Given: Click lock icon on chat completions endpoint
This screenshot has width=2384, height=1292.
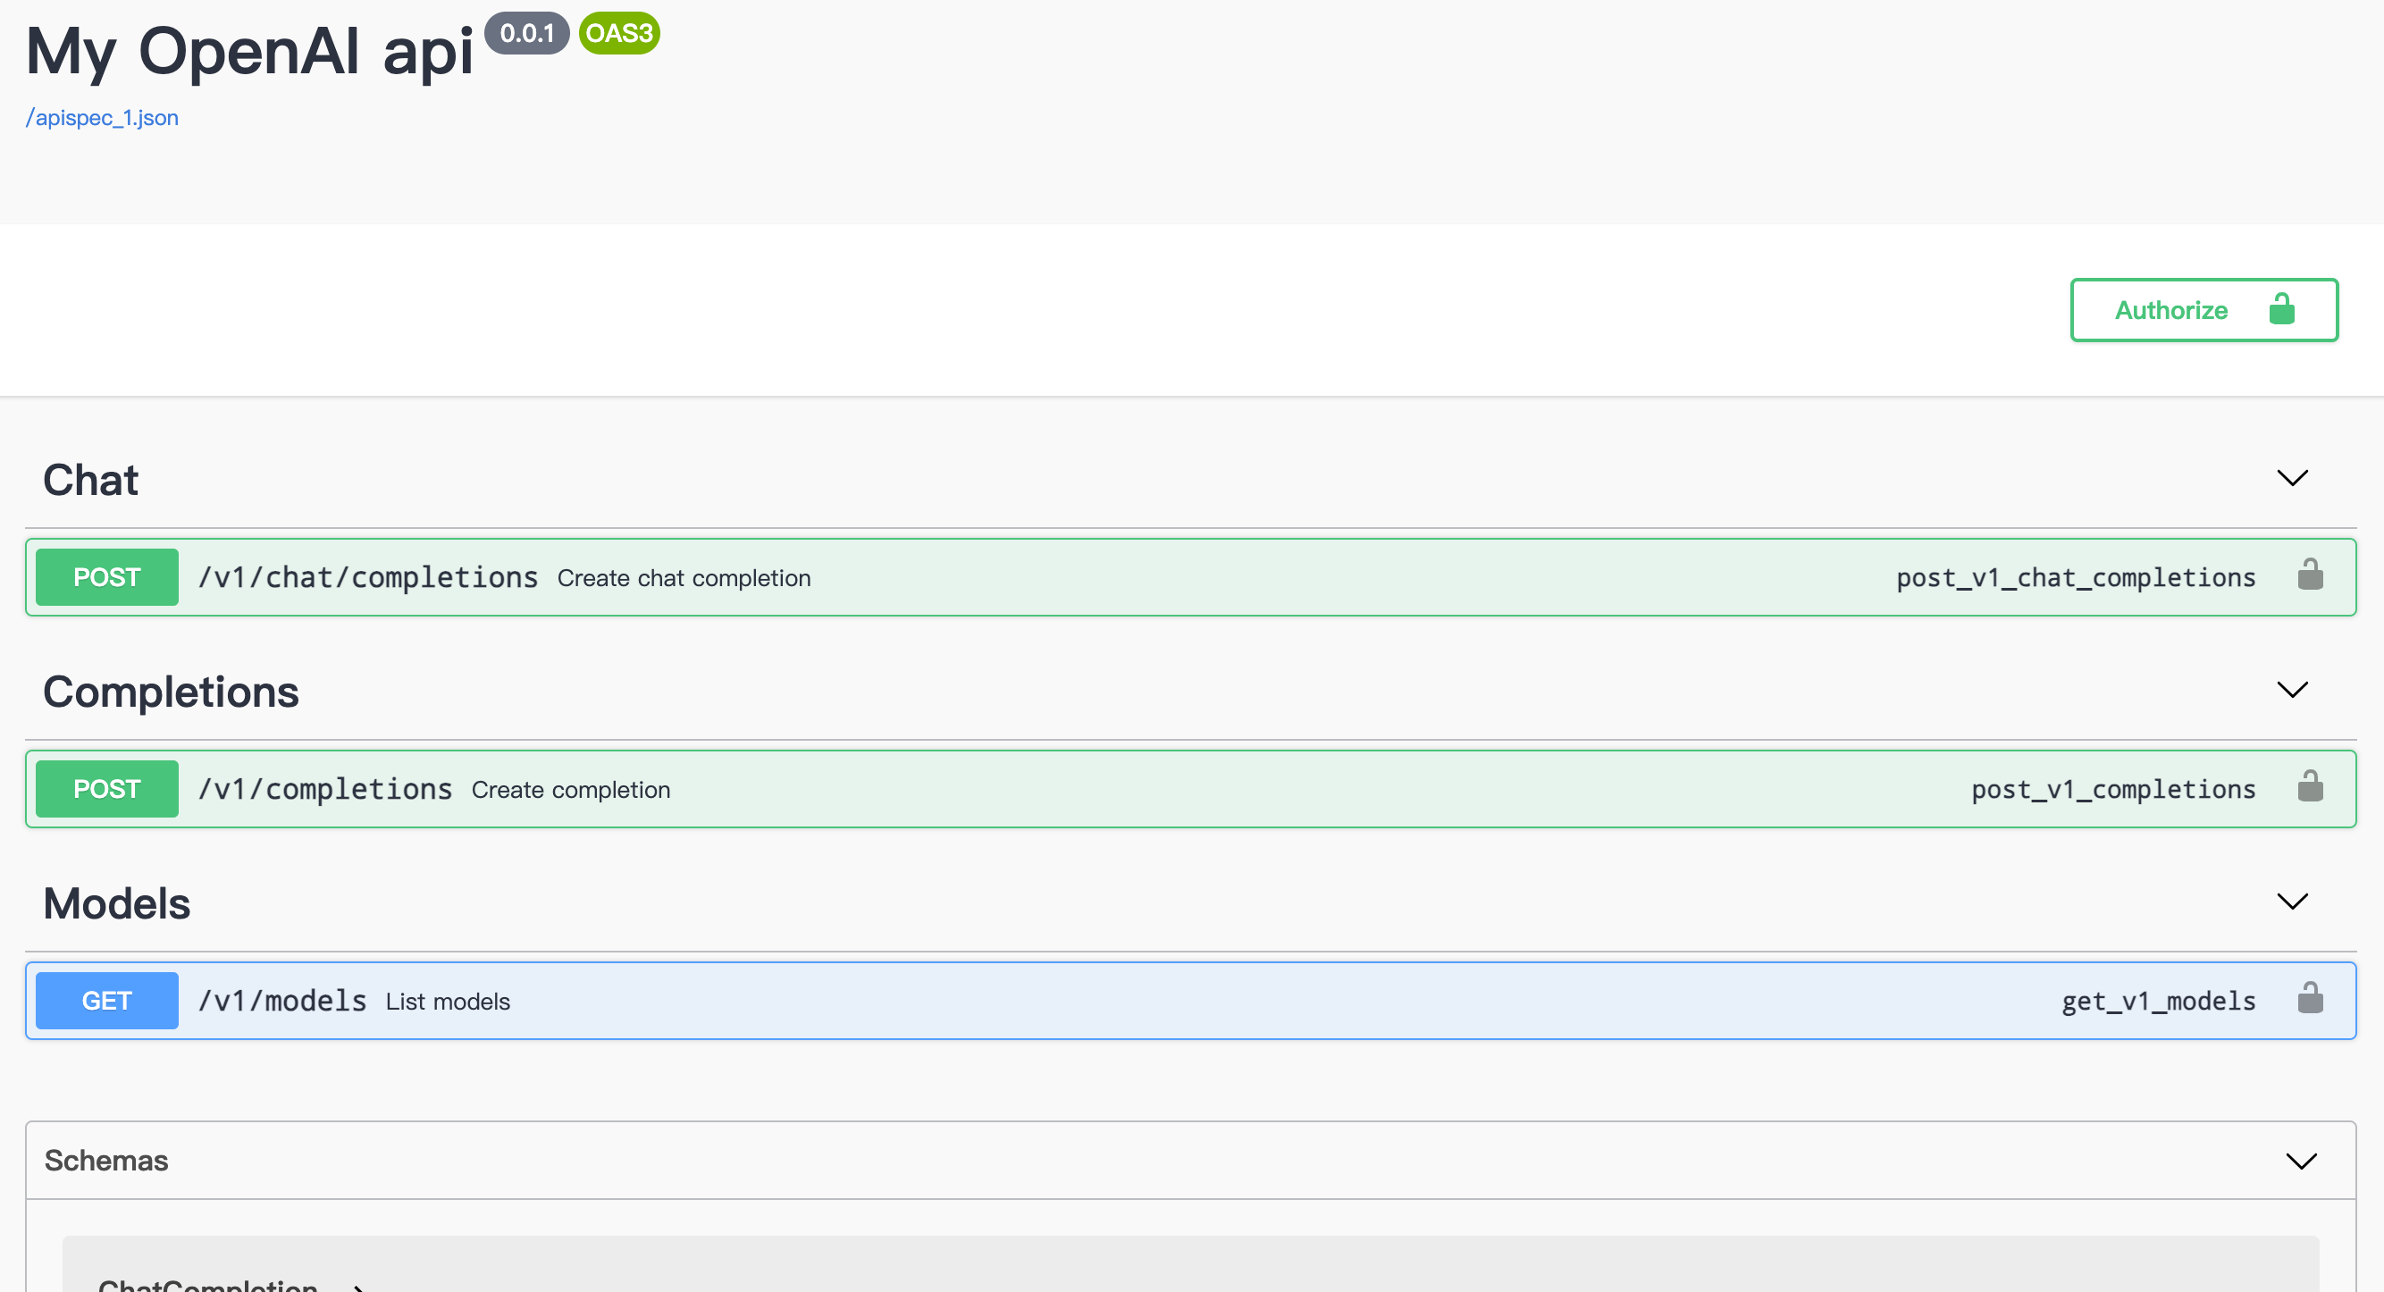Looking at the screenshot, I should click(x=2310, y=575).
